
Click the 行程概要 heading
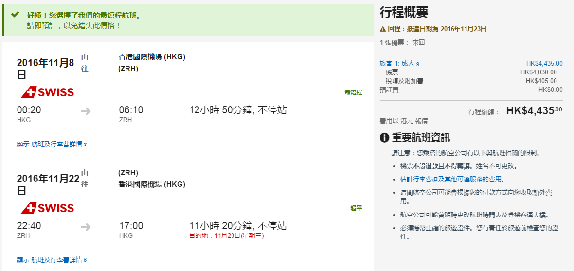(x=404, y=13)
